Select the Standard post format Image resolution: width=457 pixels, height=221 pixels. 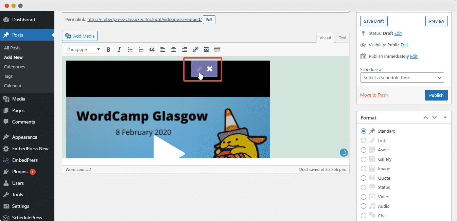[x=364, y=131]
